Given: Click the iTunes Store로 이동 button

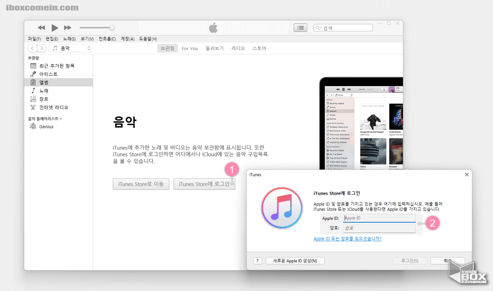Looking at the screenshot, I should point(141,184).
